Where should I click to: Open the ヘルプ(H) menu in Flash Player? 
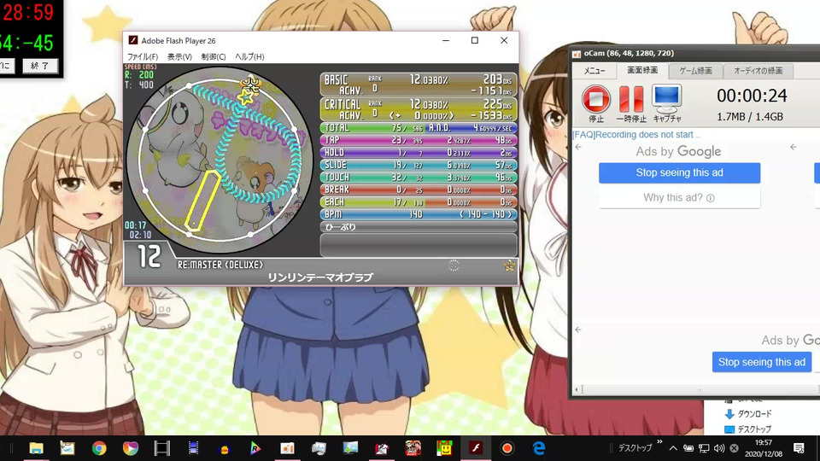(x=249, y=56)
